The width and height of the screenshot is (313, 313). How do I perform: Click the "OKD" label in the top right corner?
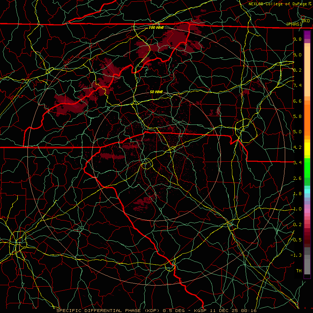[x=306, y=21]
